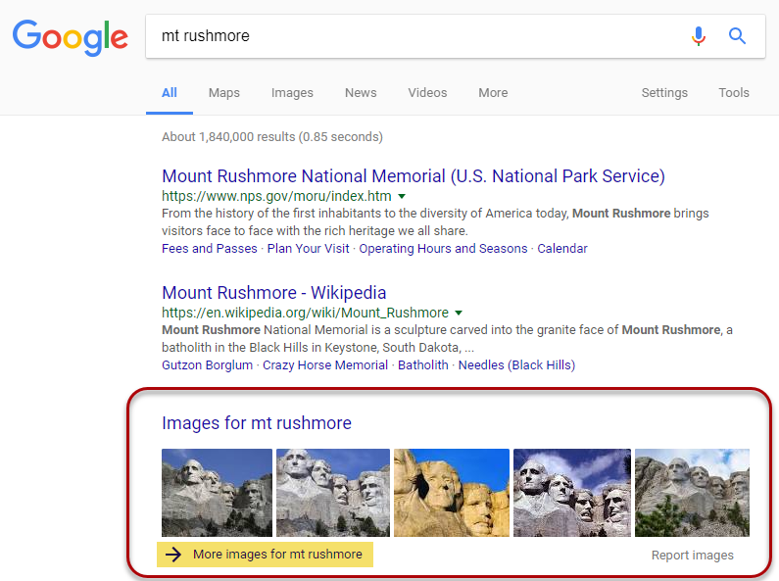
Task: Open the Videos tab
Action: [427, 93]
